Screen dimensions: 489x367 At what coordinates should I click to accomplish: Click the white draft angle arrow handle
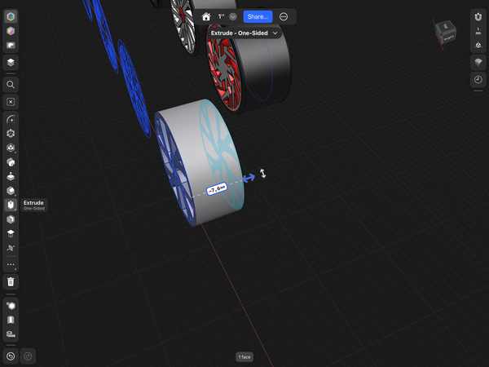[263, 173]
